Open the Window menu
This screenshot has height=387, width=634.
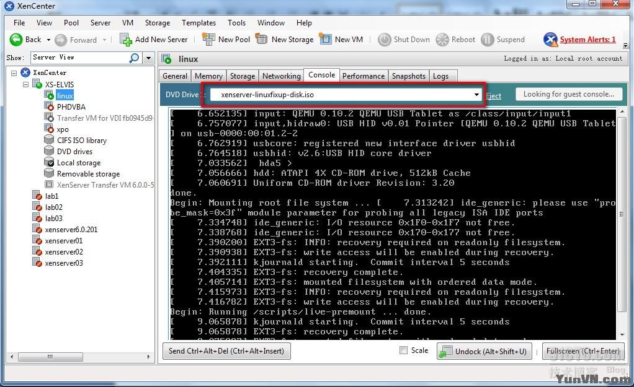click(x=271, y=22)
